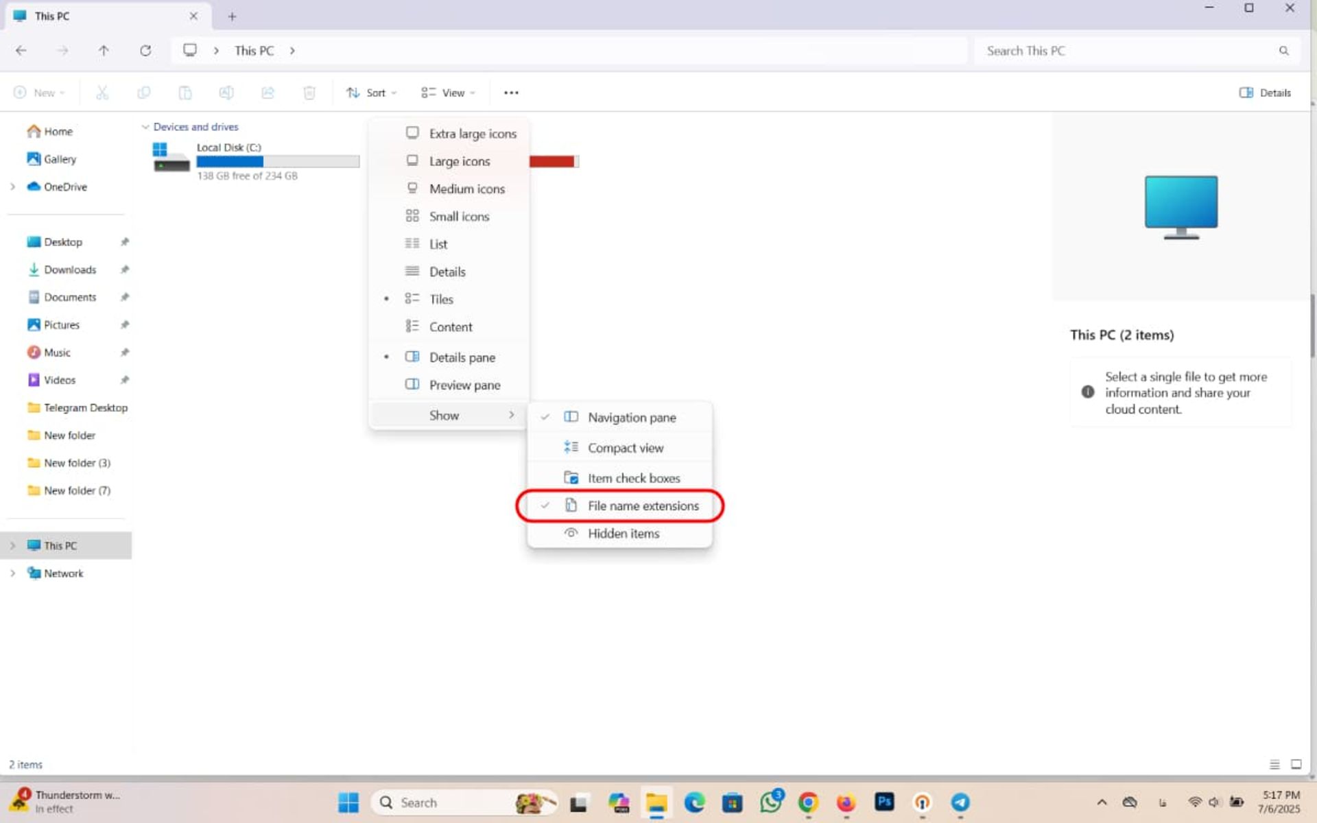This screenshot has height=823, width=1317.
Task: Expand the Network tree item
Action: pyautogui.click(x=12, y=573)
